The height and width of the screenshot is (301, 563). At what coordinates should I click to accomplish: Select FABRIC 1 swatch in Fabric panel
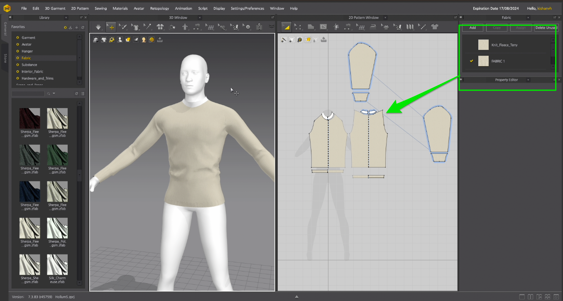[x=483, y=61]
